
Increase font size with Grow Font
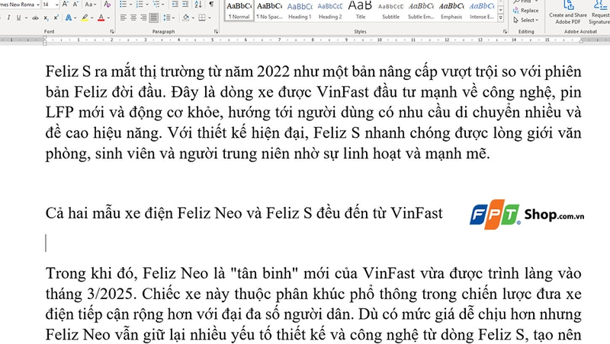point(65,5)
